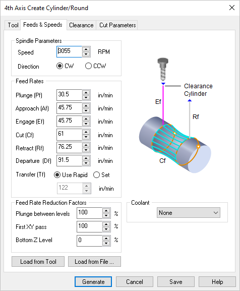The image size is (240, 291).
Task: Increase Cut (Cf) feed rate
Action: pos(86,132)
